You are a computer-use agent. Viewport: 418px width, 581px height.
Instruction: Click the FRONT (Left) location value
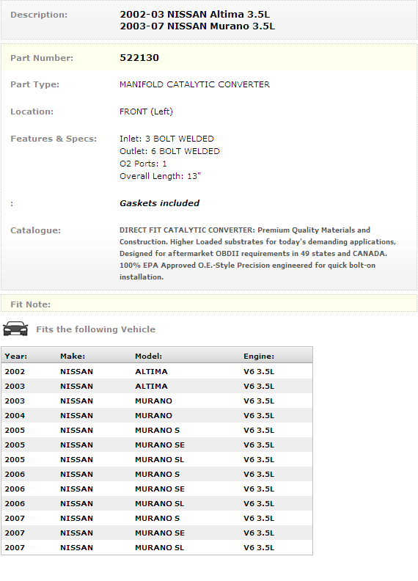146,112
